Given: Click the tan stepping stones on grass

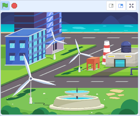Looking at the screenshot, I should pyautogui.click(x=115, y=94).
